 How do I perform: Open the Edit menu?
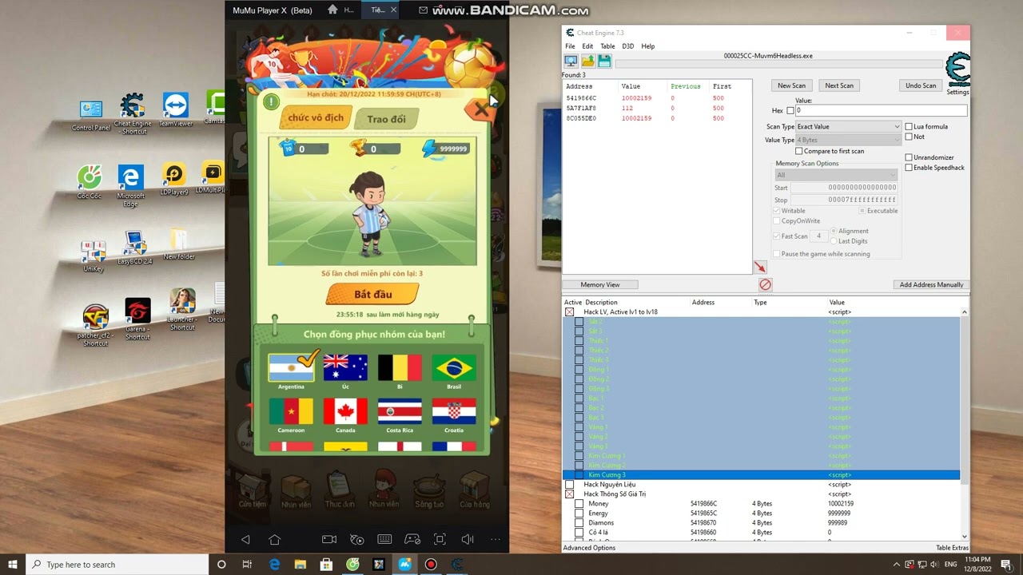[x=587, y=46]
